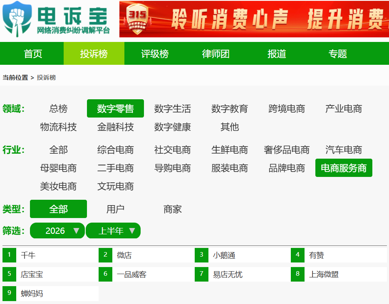Open the rank 6 entry 一品威客
This screenshot has width=389, height=304.
146,274
